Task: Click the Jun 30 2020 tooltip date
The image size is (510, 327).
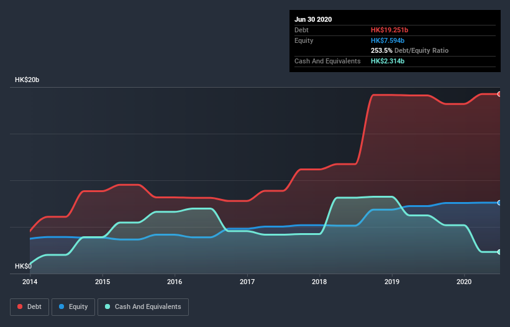Action: coord(313,19)
